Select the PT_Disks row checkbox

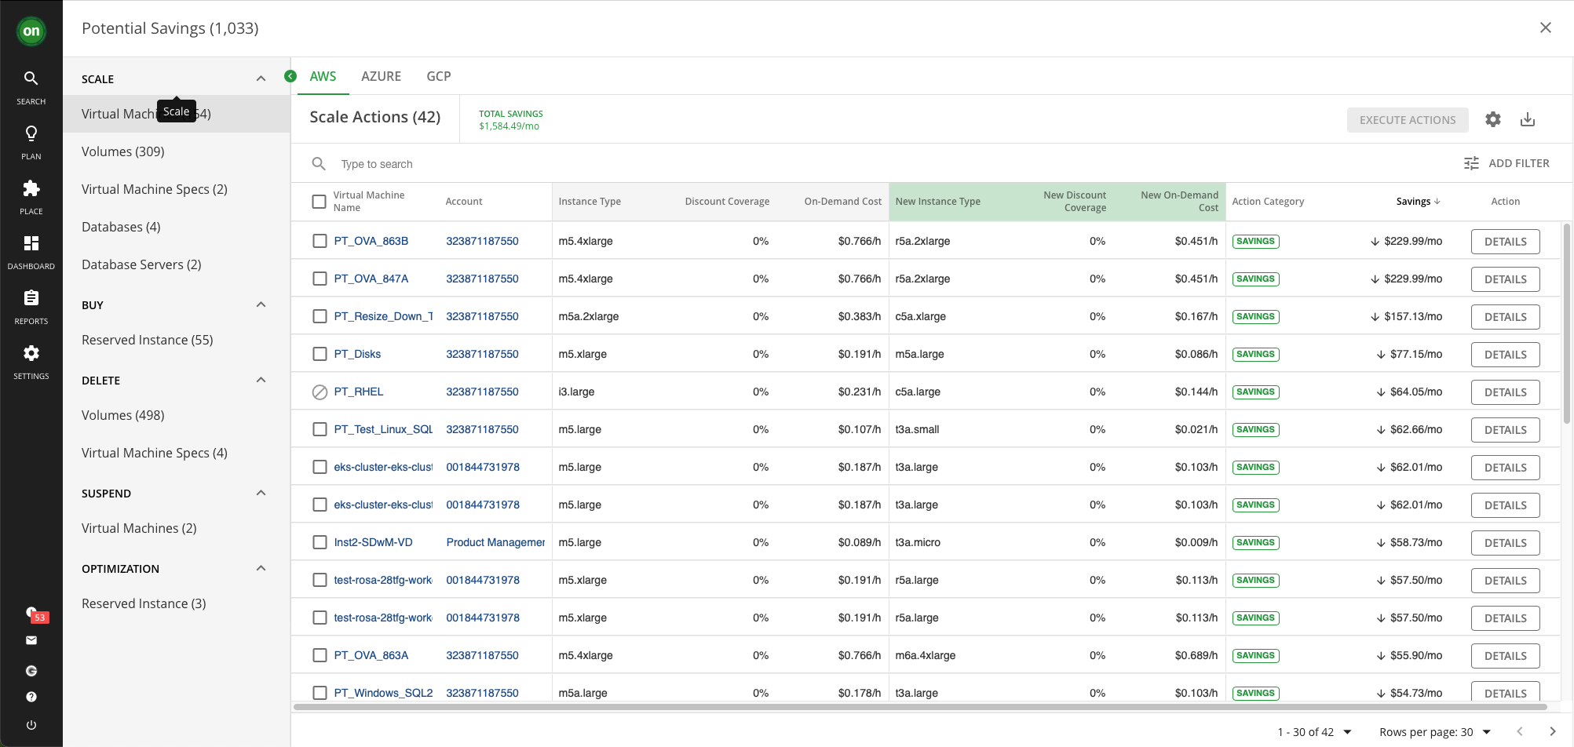click(320, 354)
